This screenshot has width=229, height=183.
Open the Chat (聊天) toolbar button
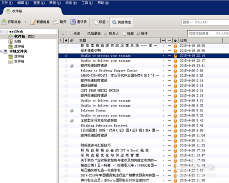pos(60,22)
